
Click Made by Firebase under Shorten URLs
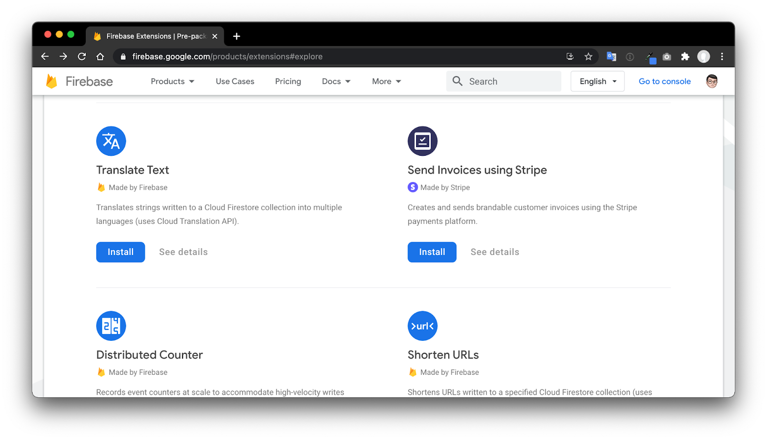pyautogui.click(x=450, y=372)
